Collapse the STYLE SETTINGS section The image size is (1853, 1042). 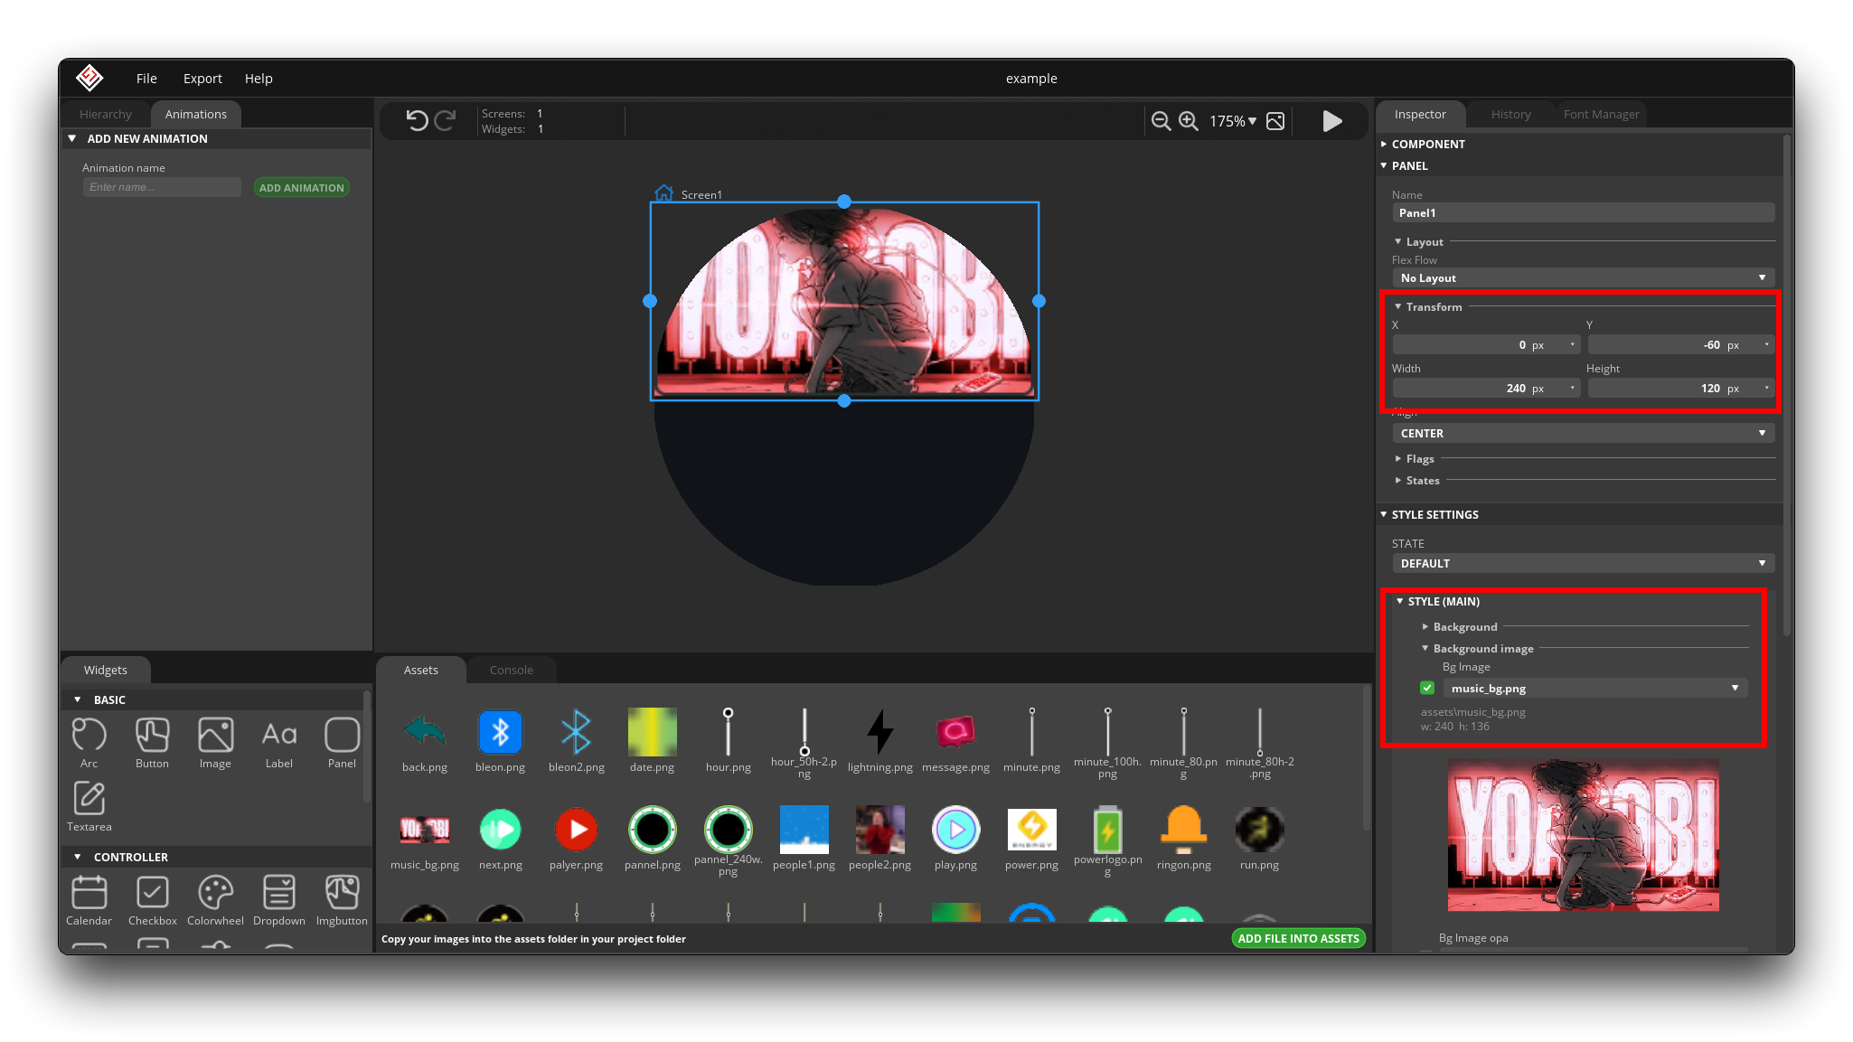1434,514
